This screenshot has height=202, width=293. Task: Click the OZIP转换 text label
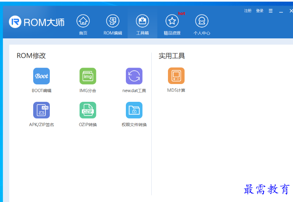(x=88, y=124)
